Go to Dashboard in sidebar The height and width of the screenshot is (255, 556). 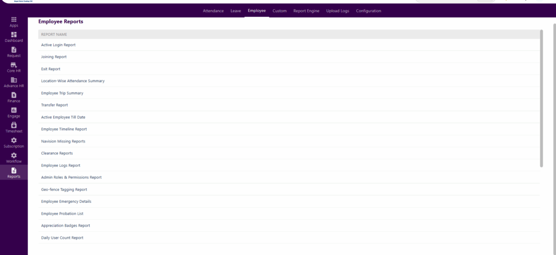pyautogui.click(x=14, y=35)
